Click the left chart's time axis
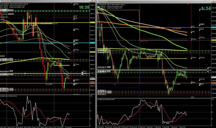Image resolution: width=216 pixels, height=128 pixels. coord(45,127)
